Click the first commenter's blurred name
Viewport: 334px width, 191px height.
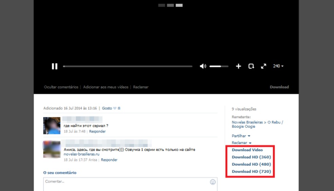[82, 119]
